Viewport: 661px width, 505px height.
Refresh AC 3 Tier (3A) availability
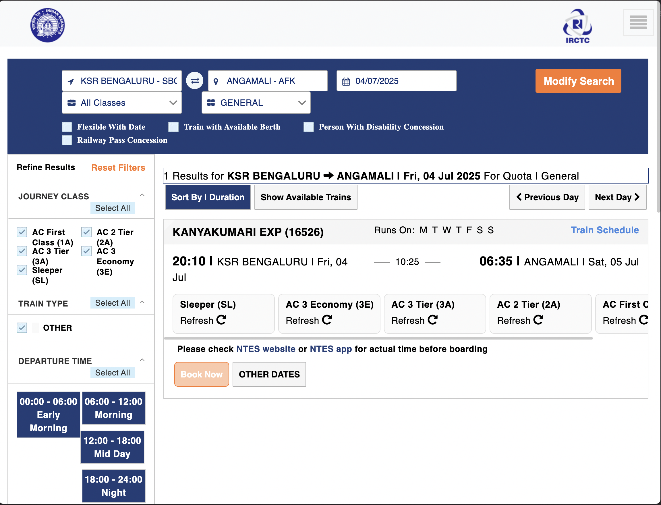433,320
